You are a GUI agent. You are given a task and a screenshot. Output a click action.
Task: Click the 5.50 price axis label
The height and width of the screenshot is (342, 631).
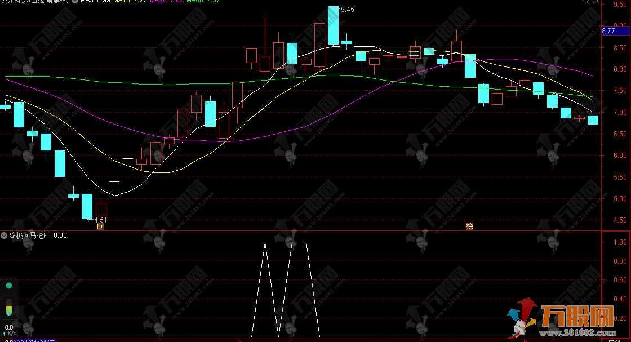pyautogui.click(x=620, y=177)
